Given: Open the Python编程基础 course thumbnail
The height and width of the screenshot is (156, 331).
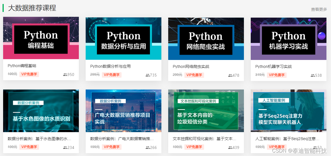Looking at the screenshot, I should [x=41, y=38].
